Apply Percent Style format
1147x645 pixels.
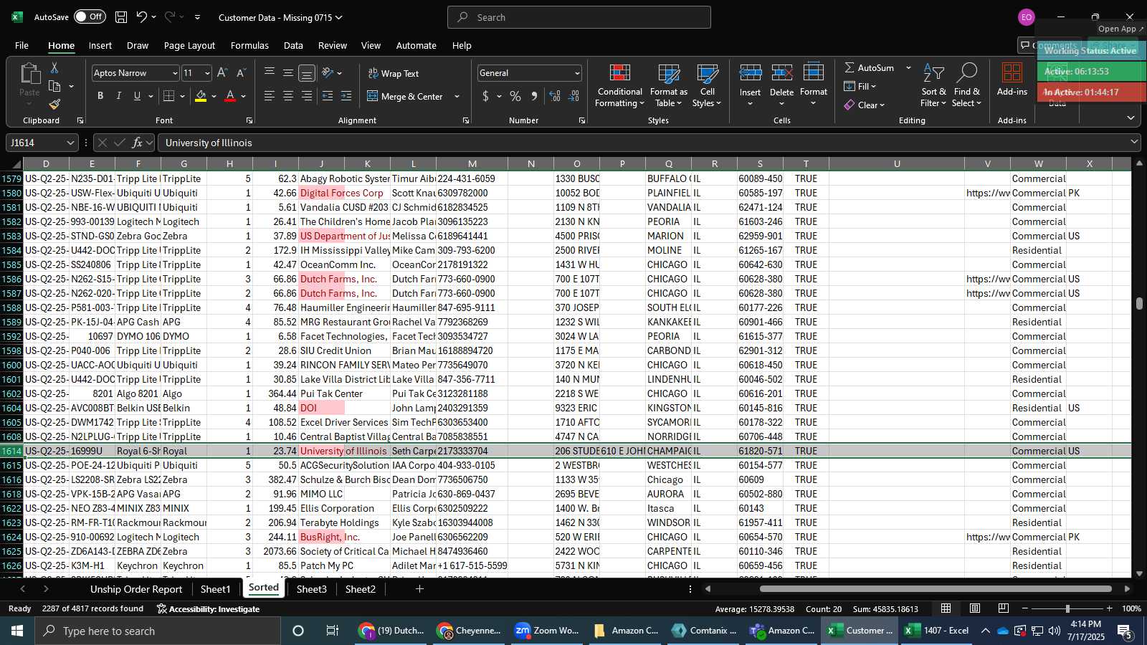pyautogui.click(x=515, y=96)
